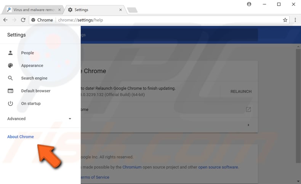The image size is (301, 184).
Task: Open the Chromium project link
Action: click(132, 167)
